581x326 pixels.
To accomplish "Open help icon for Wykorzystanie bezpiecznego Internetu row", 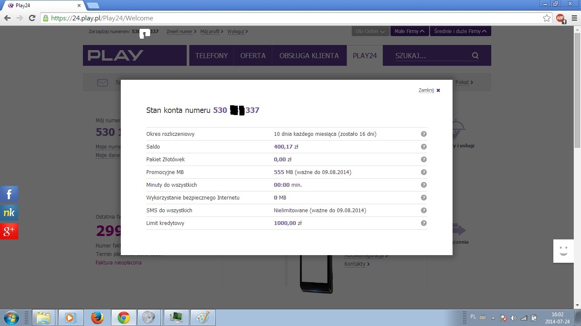I will (424, 197).
